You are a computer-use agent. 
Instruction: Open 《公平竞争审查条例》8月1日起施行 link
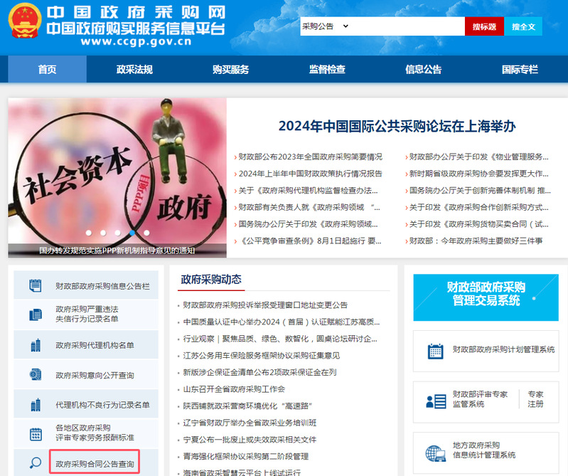(x=310, y=240)
